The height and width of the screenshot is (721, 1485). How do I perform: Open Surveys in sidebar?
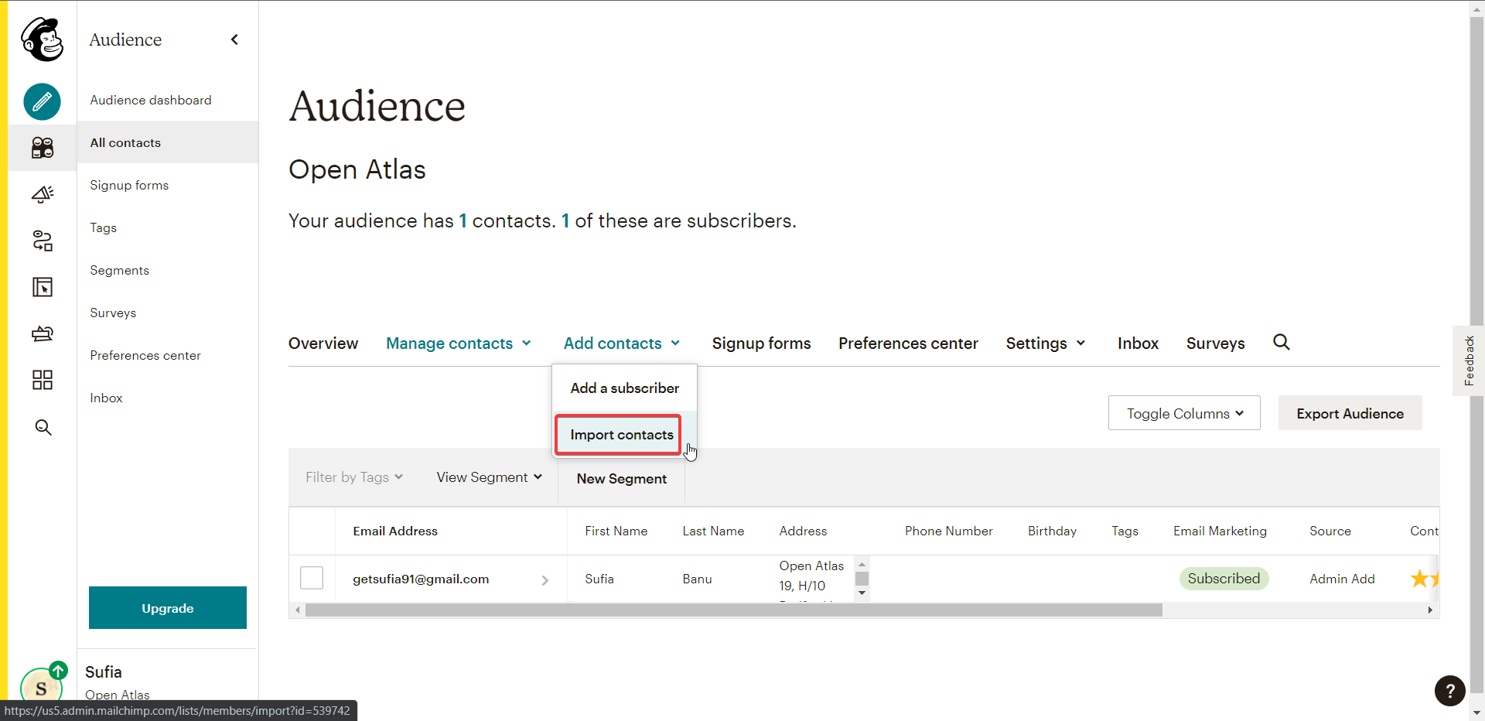[113, 313]
